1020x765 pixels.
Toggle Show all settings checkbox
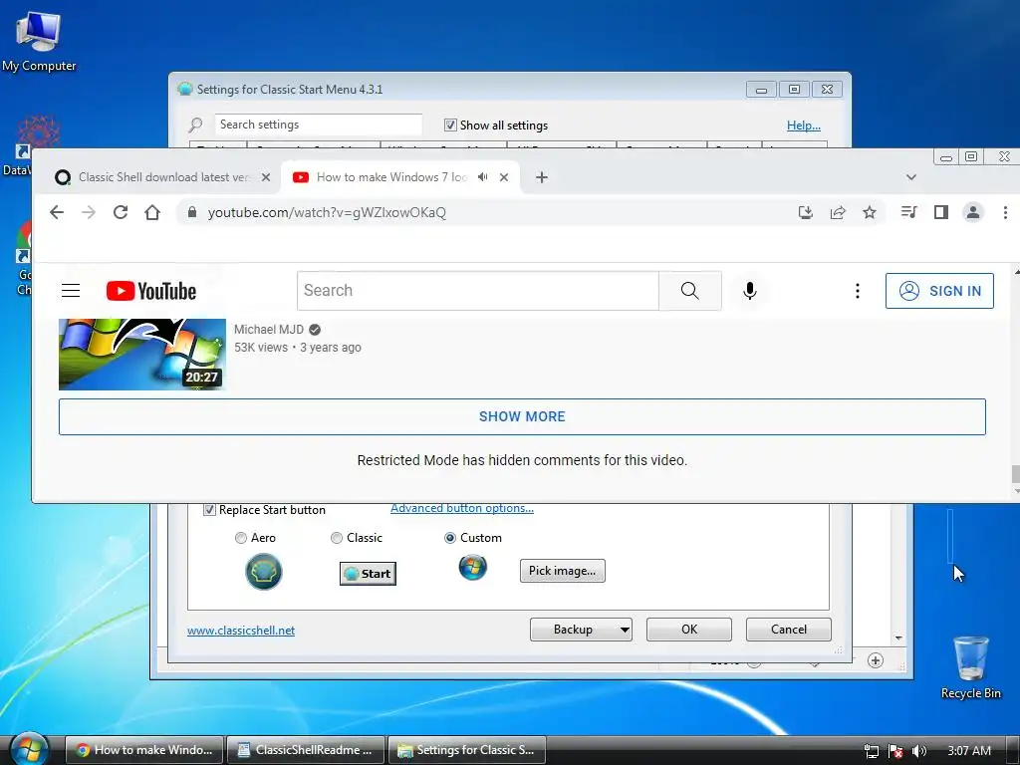click(450, 125)
